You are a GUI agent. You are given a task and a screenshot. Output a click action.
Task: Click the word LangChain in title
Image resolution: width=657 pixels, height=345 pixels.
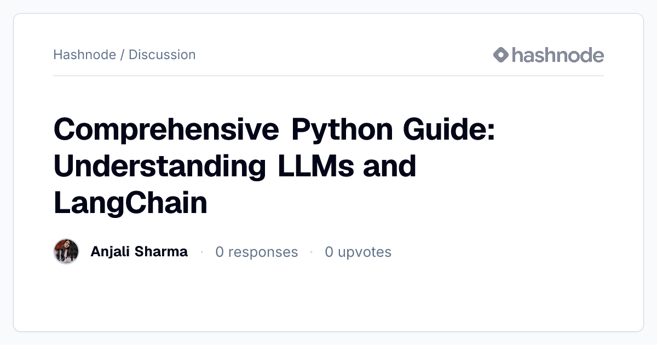[130, 203]
